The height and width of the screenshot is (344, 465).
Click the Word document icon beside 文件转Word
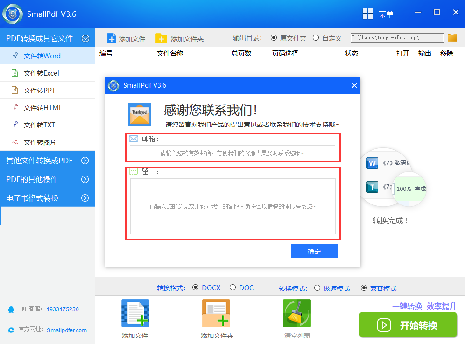15,56
